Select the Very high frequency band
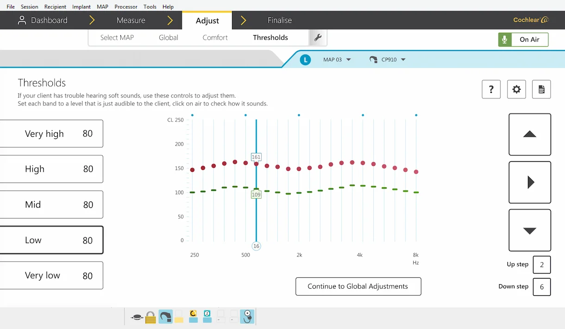 coord(51,134)
